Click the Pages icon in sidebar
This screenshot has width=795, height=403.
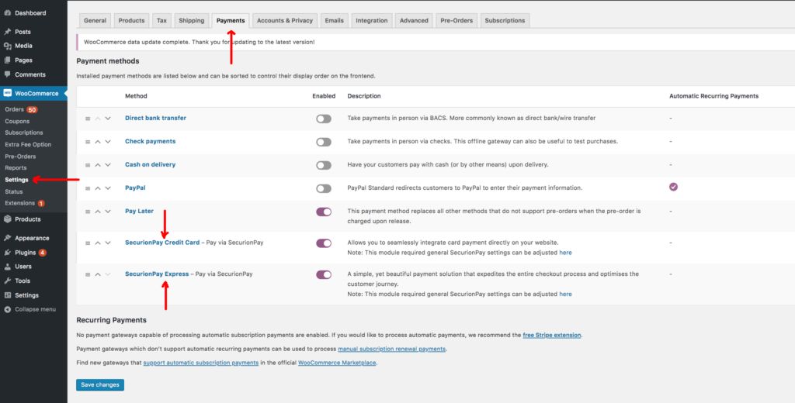[8, 60]
